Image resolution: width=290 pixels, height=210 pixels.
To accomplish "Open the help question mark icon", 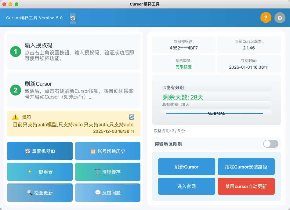I will 266,18.
